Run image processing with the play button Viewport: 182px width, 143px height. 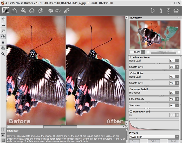pyautogui.click(x=153, y=11)
